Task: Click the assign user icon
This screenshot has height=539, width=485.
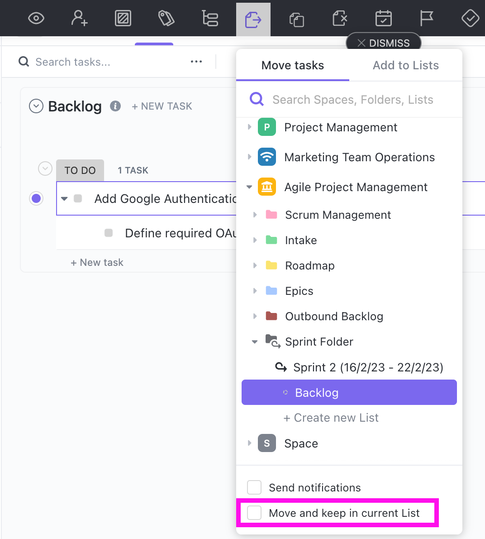Action: coord(80,19)
